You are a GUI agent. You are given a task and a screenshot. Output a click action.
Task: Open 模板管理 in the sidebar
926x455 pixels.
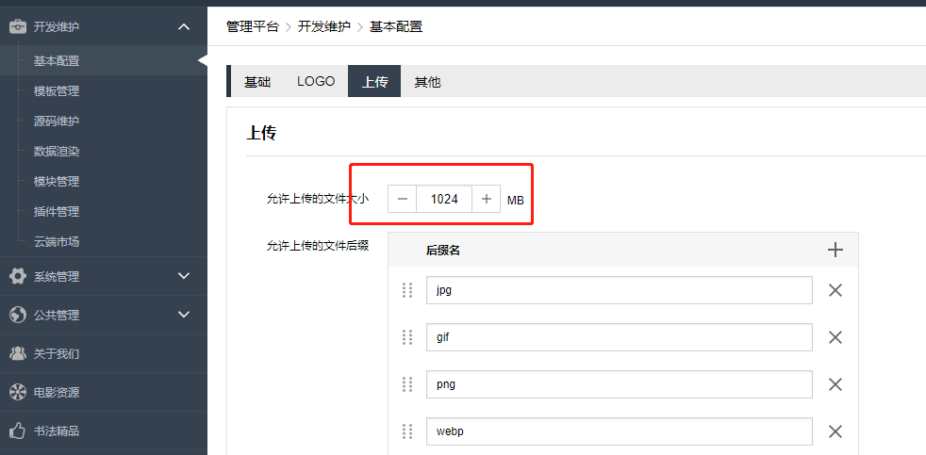pos(57,90)
